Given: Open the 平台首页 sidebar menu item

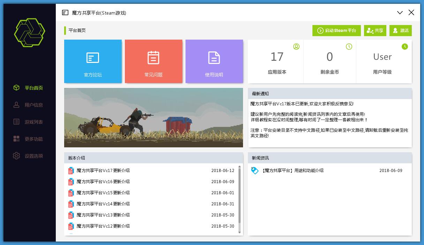Looking at the screenshot, I should tap(30, 88).
